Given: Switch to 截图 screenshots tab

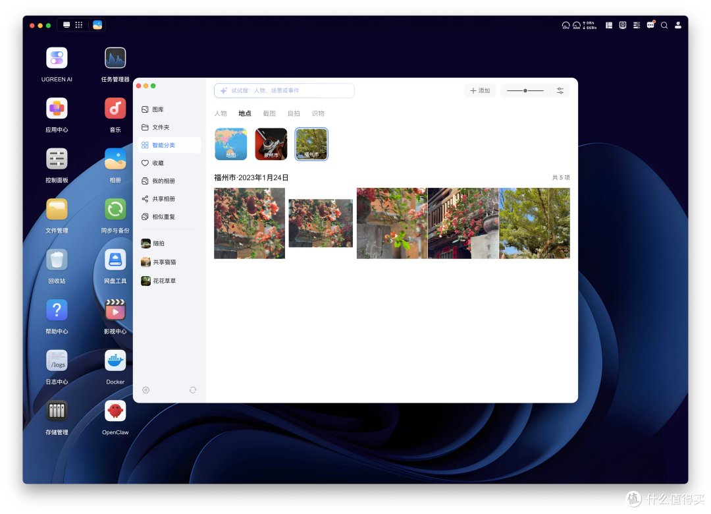Looking at the screenshot, I should [269, 113].
